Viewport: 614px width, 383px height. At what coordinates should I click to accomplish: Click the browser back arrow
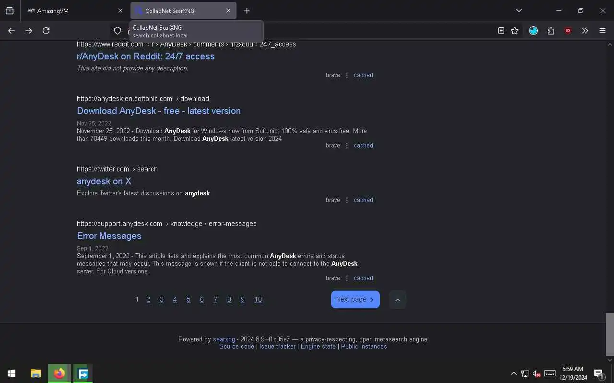pyautogui.click(x=12, y=31)
